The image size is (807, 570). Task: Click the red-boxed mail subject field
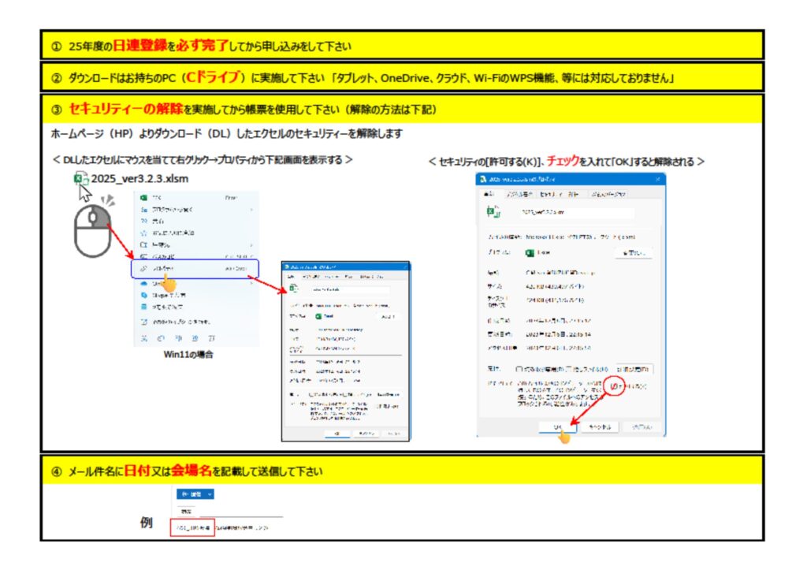click(192, 528)
